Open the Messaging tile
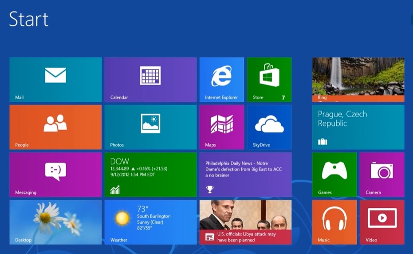Screen dimensions: 413x254 click(55, 175)
